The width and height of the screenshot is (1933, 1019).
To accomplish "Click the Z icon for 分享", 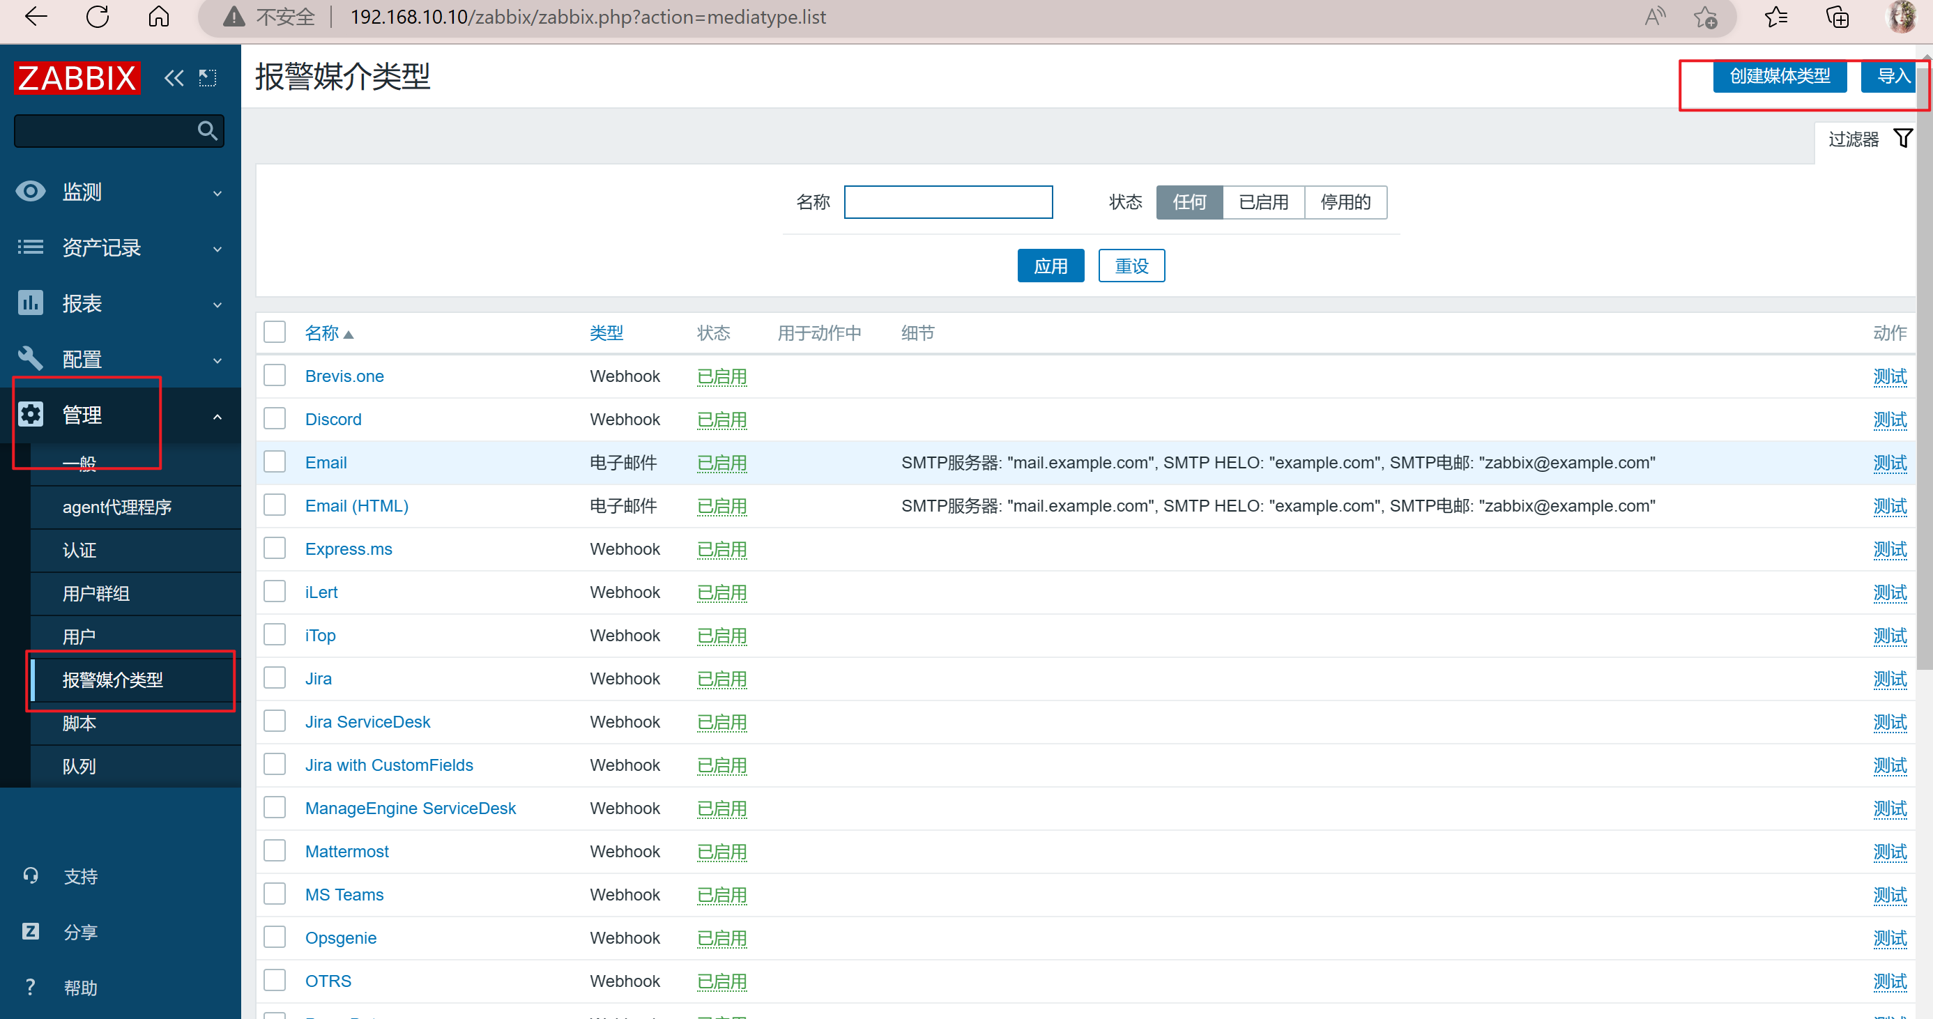I will point(30,931).
